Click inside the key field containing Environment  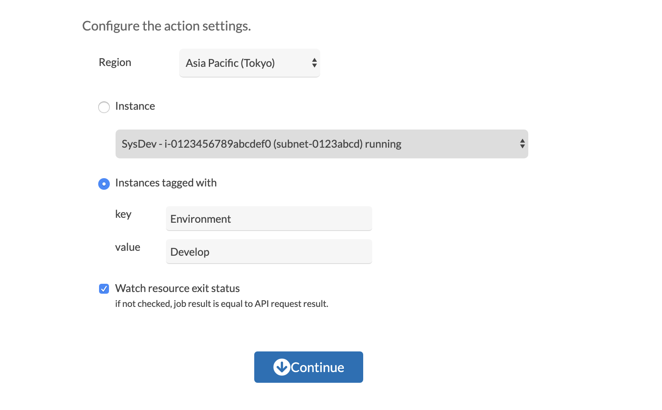tap(268, 219)
